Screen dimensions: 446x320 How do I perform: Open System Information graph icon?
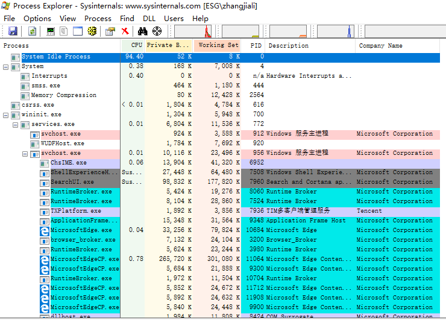tap(51, 31)
